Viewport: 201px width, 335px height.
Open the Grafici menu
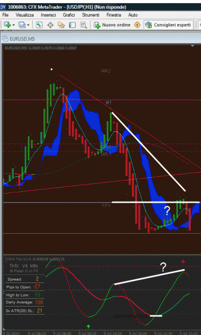[69, 15]
